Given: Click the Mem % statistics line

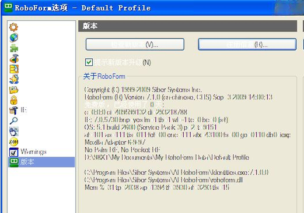Looking at the screenshot, I should (x=157, y=187).
